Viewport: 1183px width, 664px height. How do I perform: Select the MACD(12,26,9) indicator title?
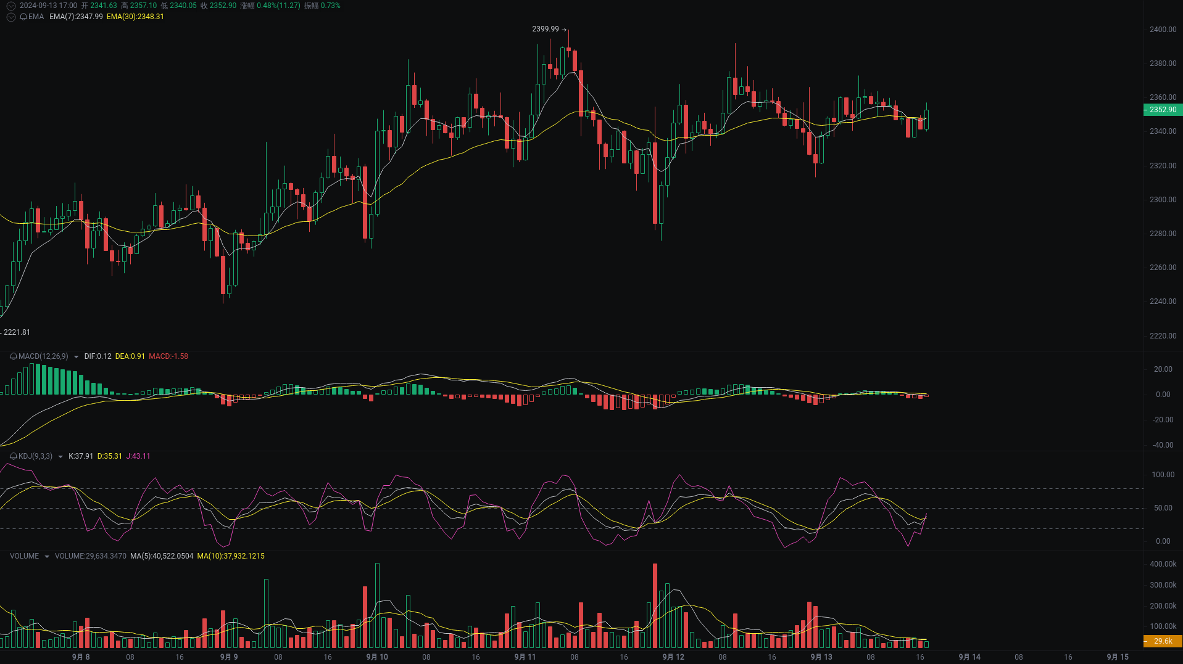43,356
